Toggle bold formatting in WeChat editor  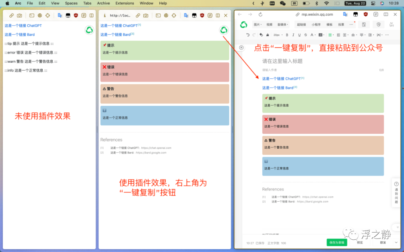pyautogui.click(x=287, y=35)
